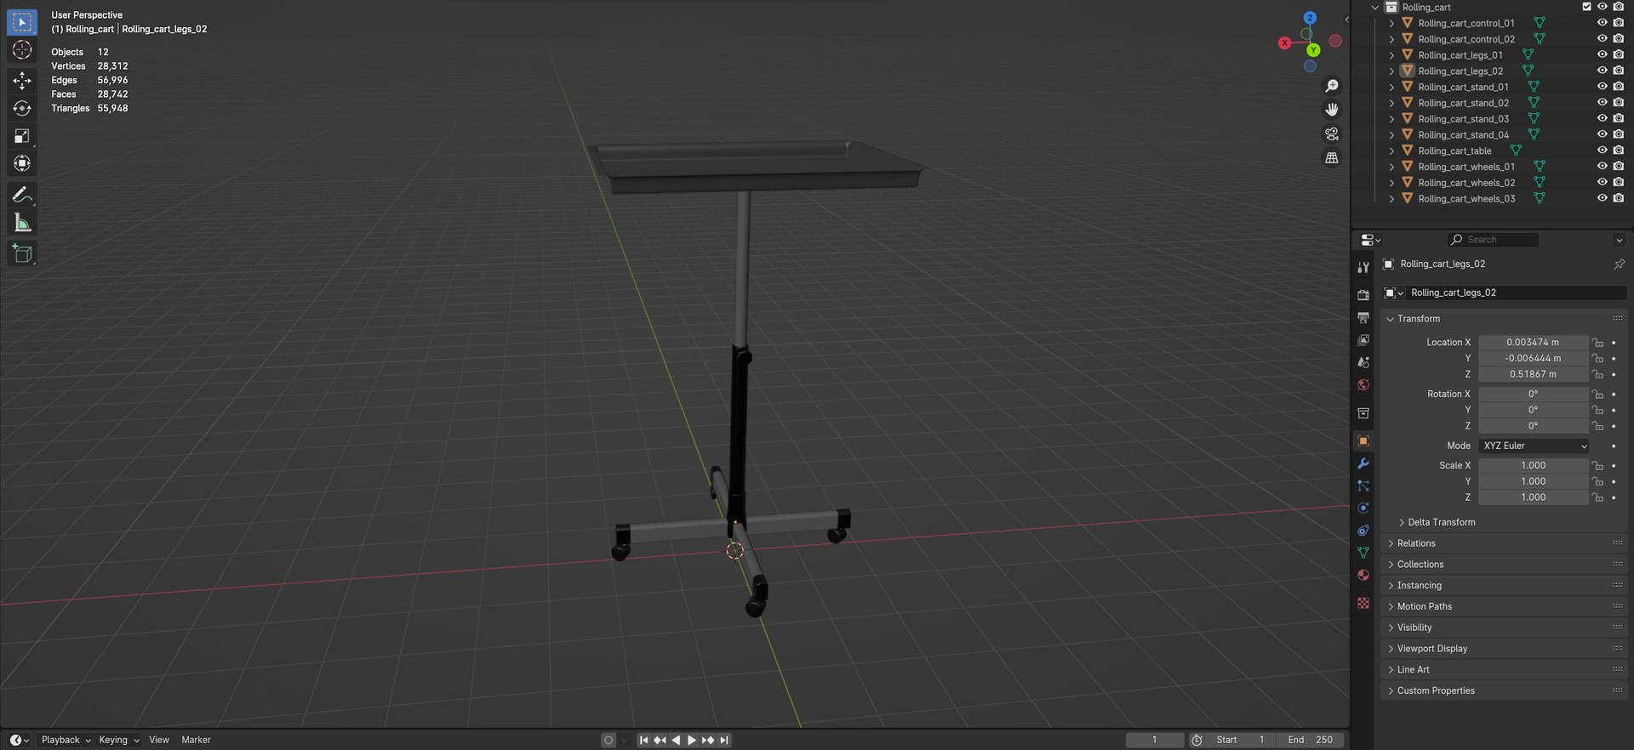Open the World properties tab
This screenshot has width=1634, height=750.
click(1363, 385)
